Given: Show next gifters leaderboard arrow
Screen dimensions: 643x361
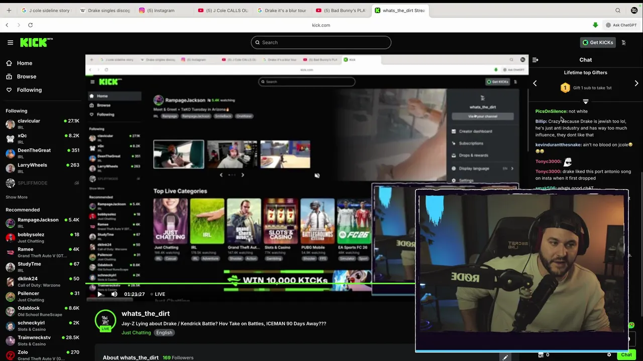Looking at the screenshot, I should click(x=636, y=83).
